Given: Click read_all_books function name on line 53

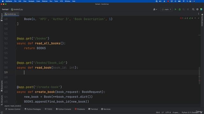Looking at the screenshot, I should pyautogui.click(x=47, y=43).
